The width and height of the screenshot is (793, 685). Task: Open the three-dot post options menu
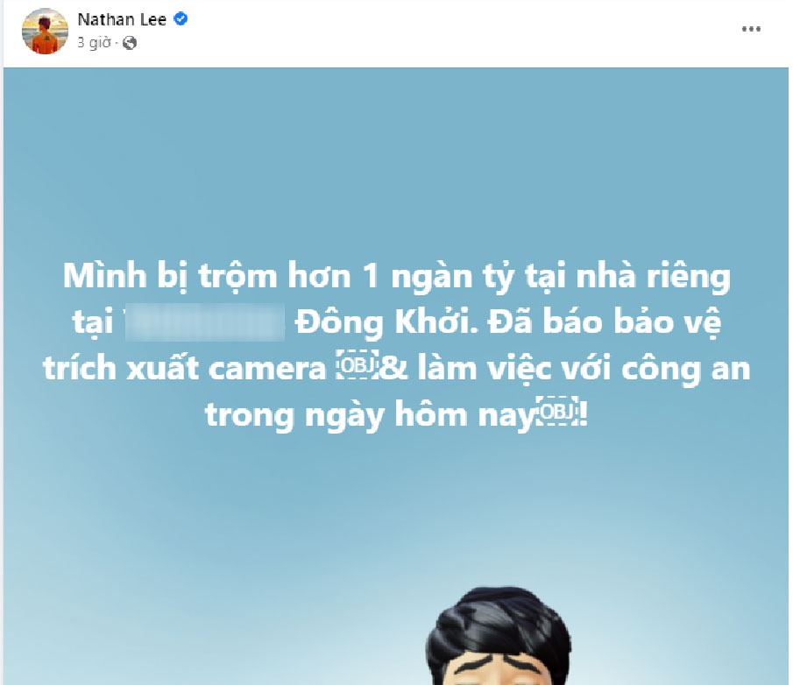pos(751,29)
